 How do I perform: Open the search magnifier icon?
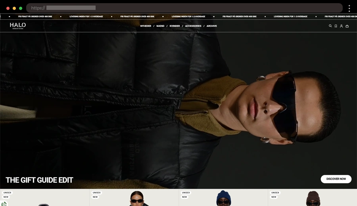tap(330, 26)
